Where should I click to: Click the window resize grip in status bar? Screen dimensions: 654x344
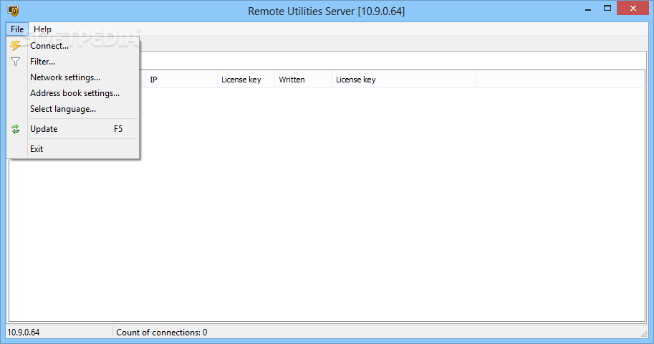[x=644, y=334]
